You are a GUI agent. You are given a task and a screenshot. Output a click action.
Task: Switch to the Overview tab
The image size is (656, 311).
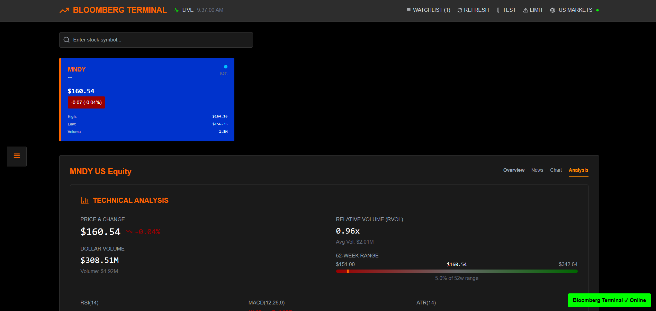pos(514,170)
